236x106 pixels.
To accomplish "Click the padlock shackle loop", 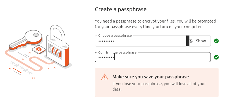I will tap(58, 35).
